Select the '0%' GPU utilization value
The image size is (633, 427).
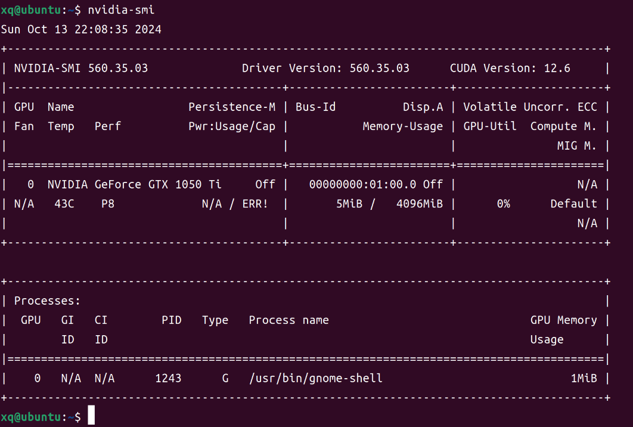click(504, 203)
